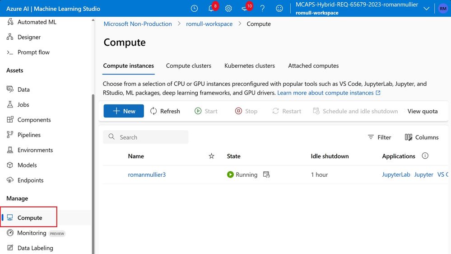Open the megaphone announcements icon
451x254 pixels.
point(245,8)
